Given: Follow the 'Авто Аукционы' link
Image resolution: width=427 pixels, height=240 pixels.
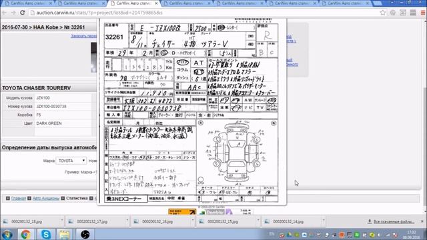Looking at the screenshot, I should tap(46, 199).
